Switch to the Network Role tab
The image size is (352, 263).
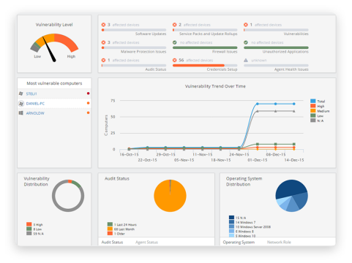pos(279,243)
